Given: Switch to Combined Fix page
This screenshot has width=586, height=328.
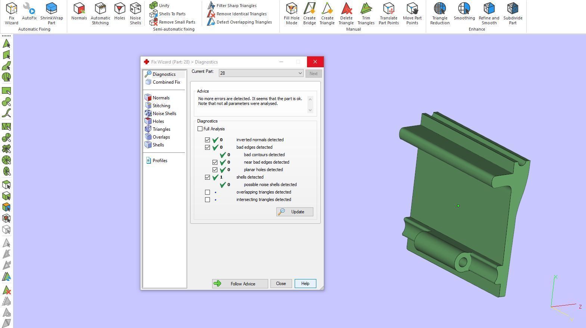Looking at the screenshot, I should pos(164,82).
